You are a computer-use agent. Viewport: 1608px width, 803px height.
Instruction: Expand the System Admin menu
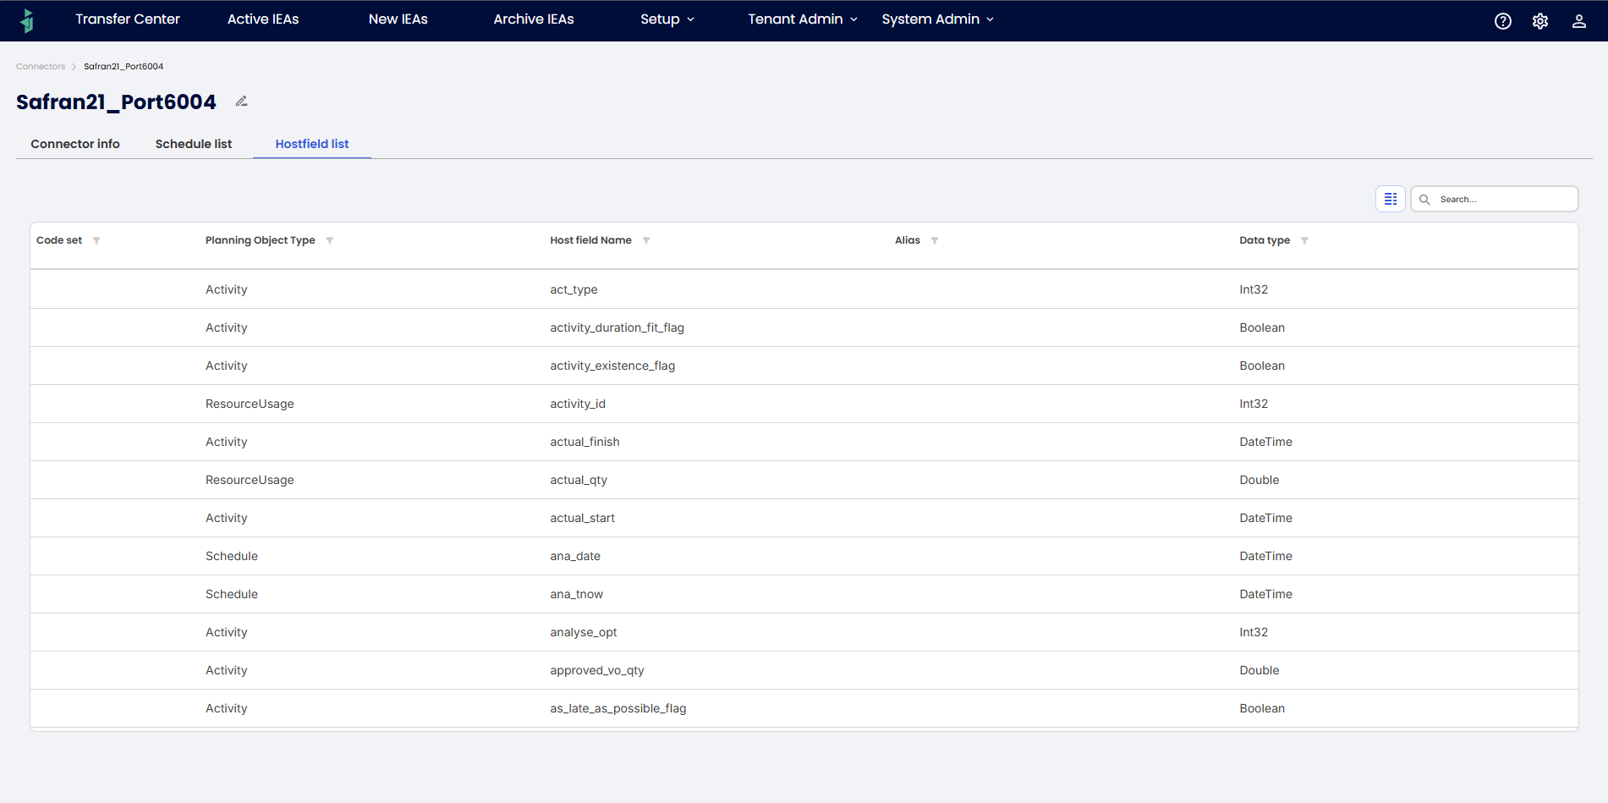pyautogui.click(x=938, y=19)
